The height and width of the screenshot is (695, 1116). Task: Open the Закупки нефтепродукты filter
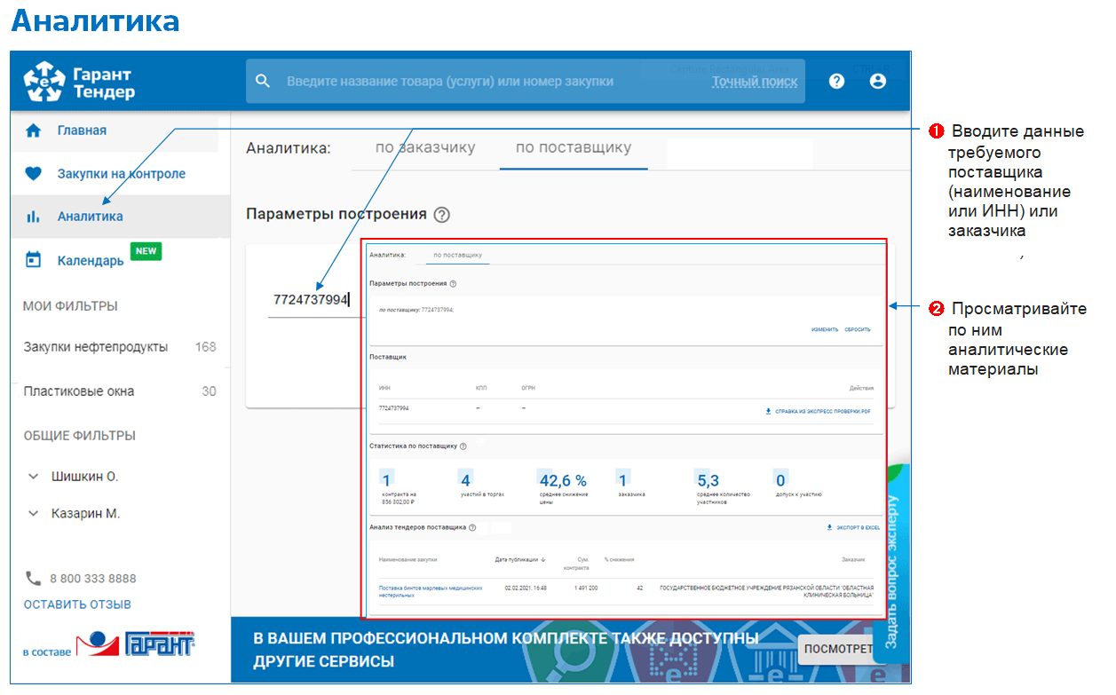[x=96, y=347]
